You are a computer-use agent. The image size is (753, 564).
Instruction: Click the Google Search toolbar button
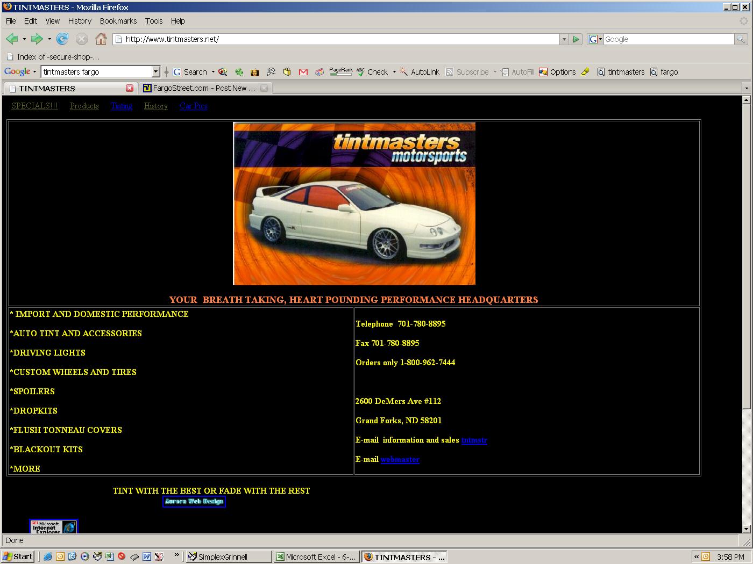point(190,72)
